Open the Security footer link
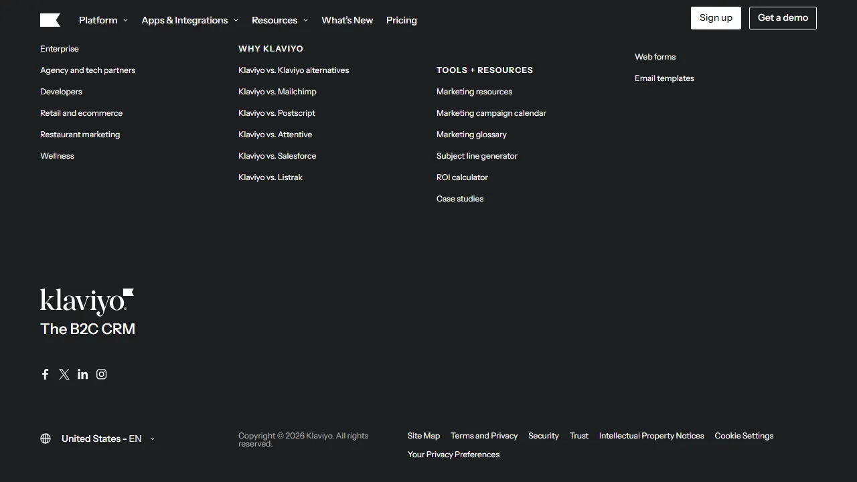 [543, 436]
